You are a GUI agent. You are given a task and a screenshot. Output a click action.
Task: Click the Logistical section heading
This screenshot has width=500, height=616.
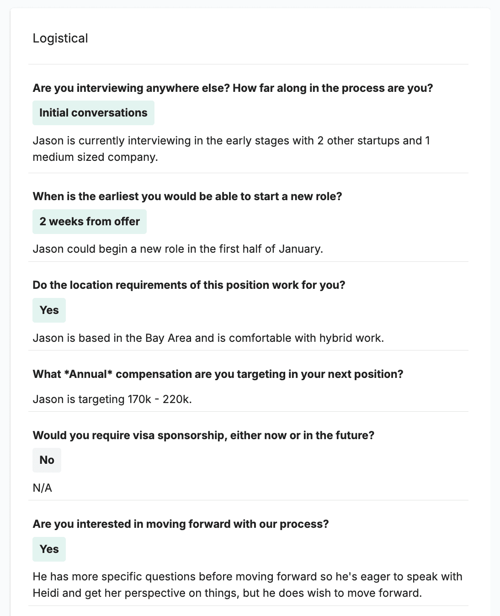(x=60, y=38)
